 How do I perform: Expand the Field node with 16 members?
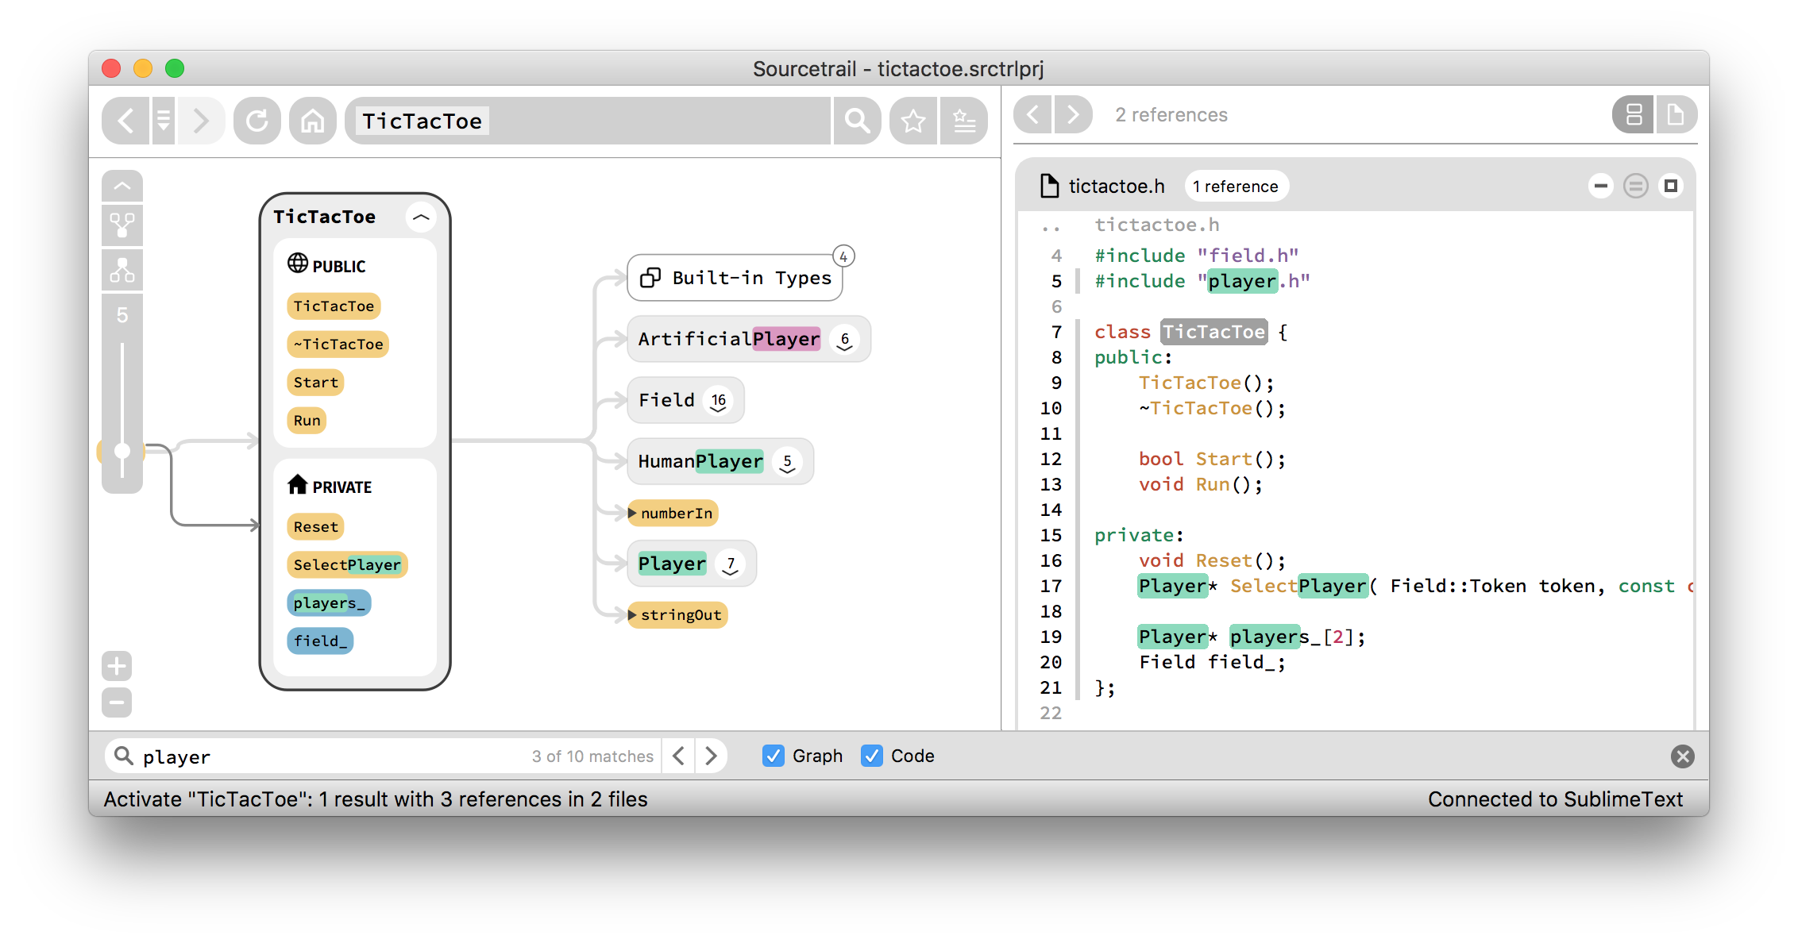(719, 402)
